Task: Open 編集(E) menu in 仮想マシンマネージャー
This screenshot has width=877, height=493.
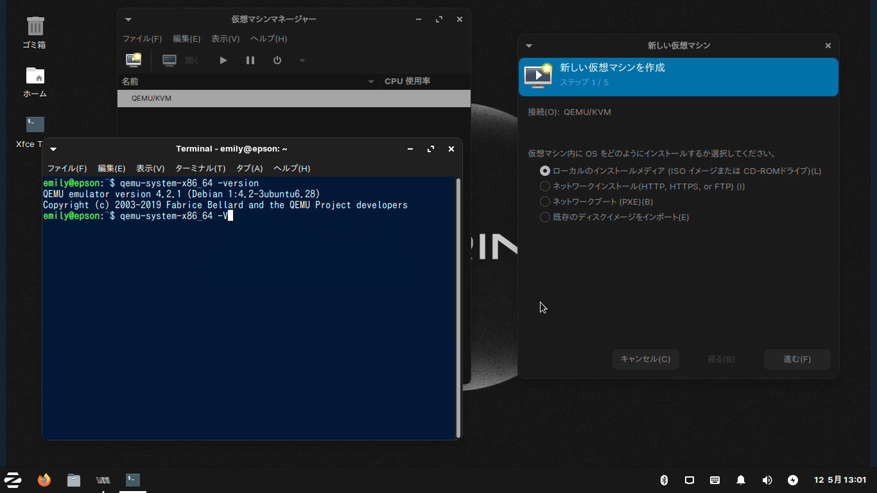Action: (187, 39)
